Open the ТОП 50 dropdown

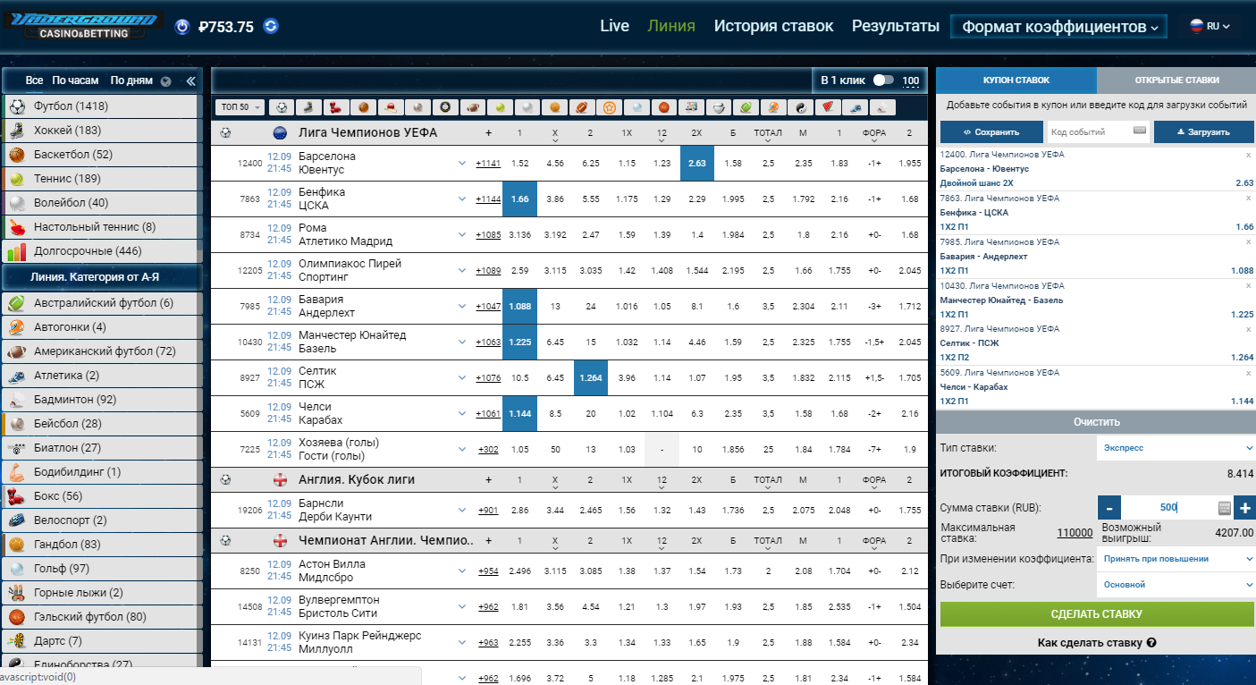pyautogui.click(x=240, y=107)
